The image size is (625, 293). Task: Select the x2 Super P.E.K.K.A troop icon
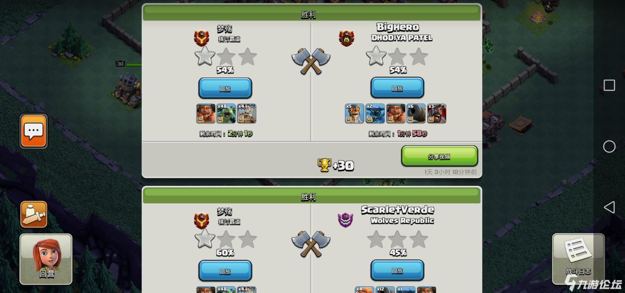pyautogui.click(x=375, y=114)
